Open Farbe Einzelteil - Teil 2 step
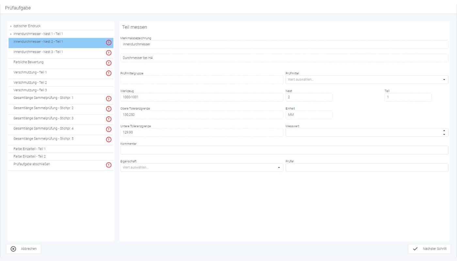This screenshot has width=457, height=261. click(x=61, y=156)
